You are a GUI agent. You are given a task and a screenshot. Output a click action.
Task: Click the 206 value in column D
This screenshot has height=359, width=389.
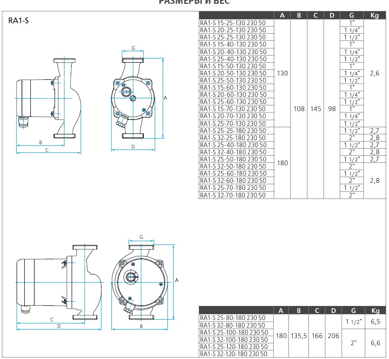[x=333, y=336]
